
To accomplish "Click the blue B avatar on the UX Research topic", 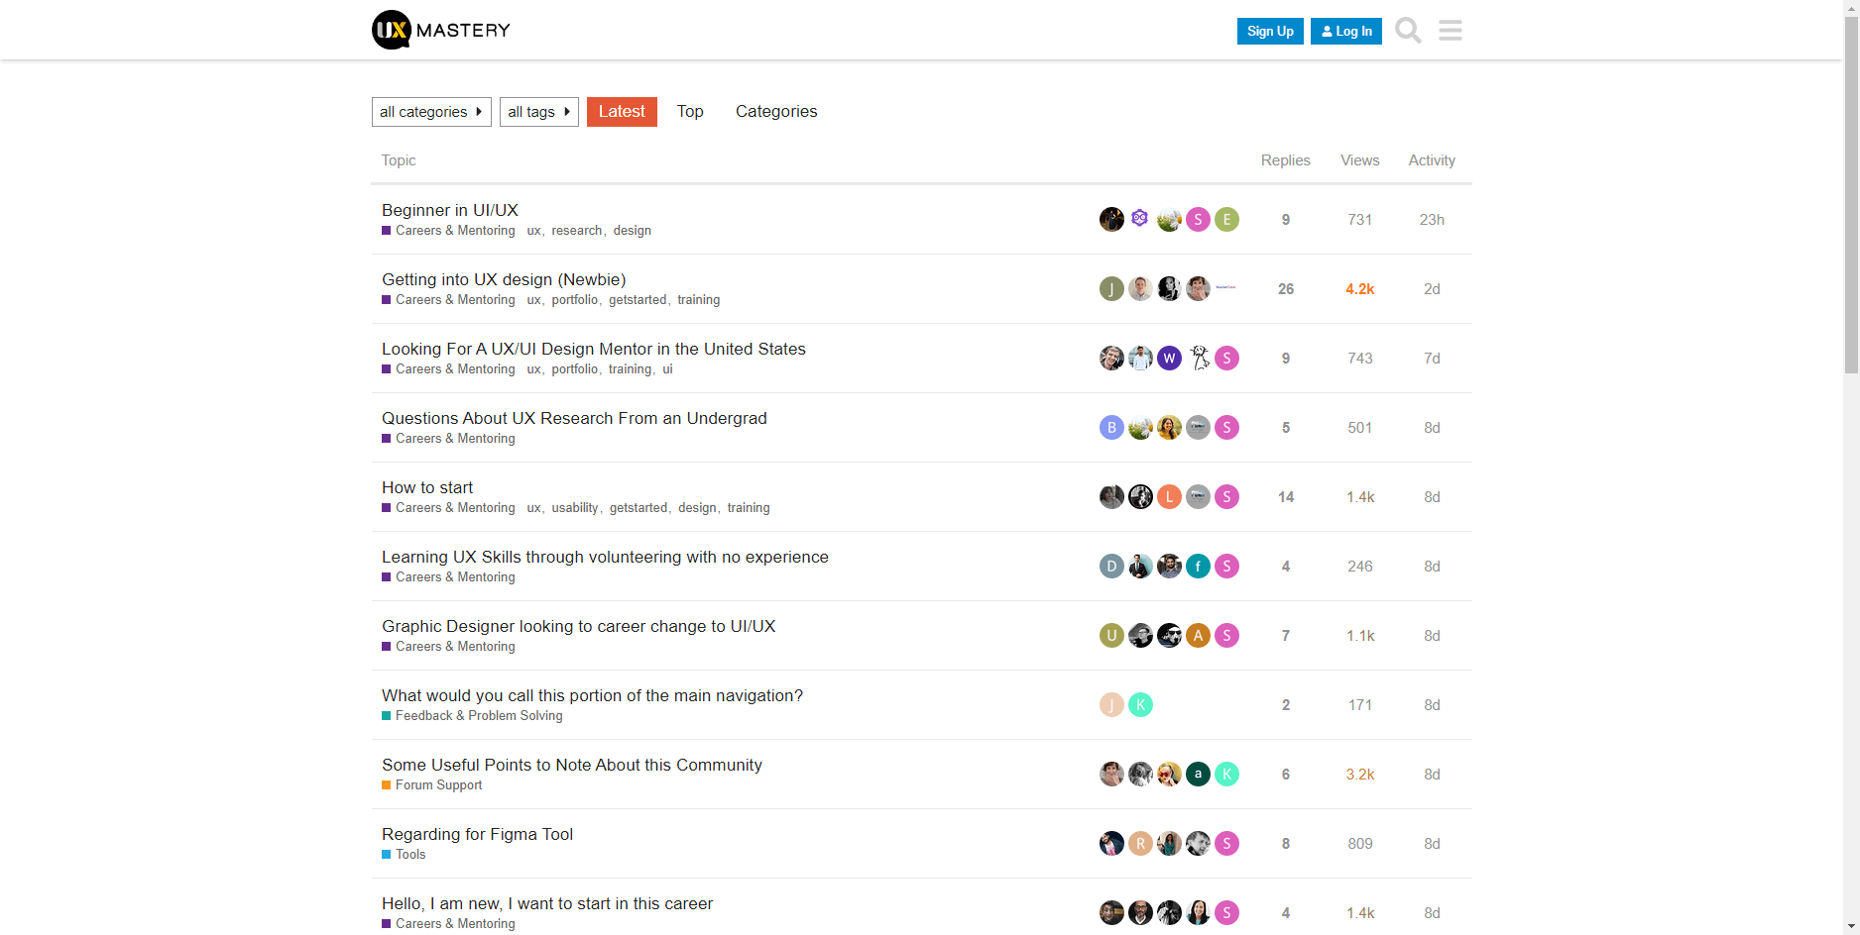I will 1111,427.
